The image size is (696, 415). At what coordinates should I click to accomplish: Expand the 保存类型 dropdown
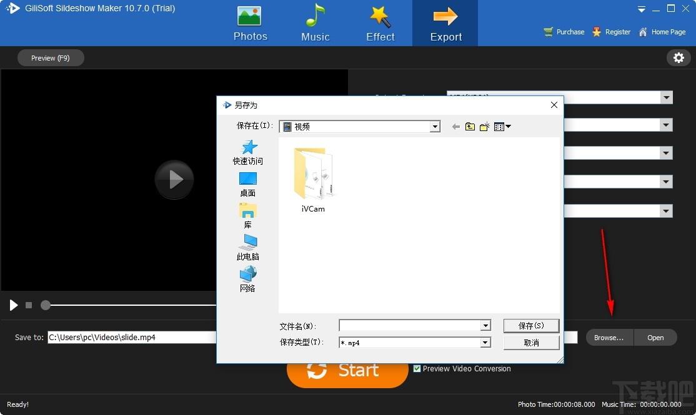coord(485,342)
